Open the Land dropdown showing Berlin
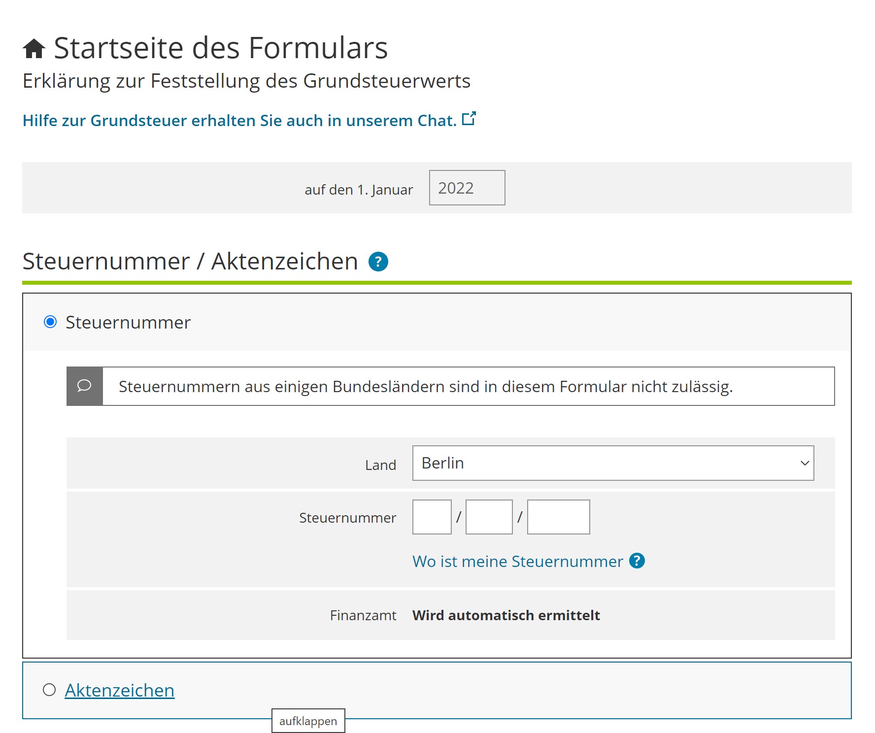875x733 pixels. (x=612, y=463)
